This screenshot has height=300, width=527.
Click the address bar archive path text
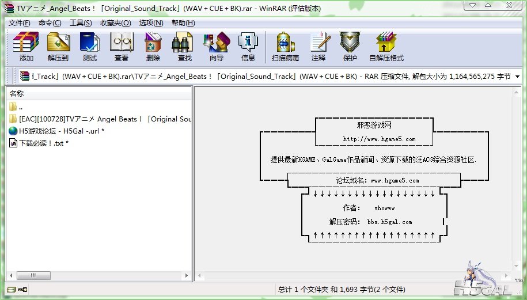pyautogui.click(x=271, y=76)
